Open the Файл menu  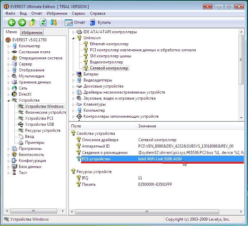click(x=10, y=13)
